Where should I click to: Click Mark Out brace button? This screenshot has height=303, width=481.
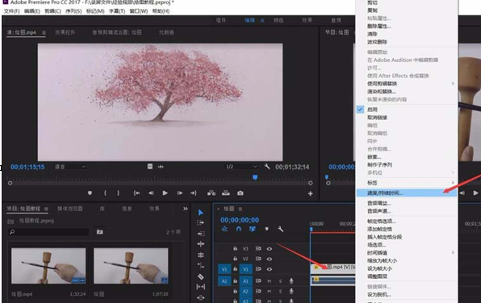tap(118, 193)
